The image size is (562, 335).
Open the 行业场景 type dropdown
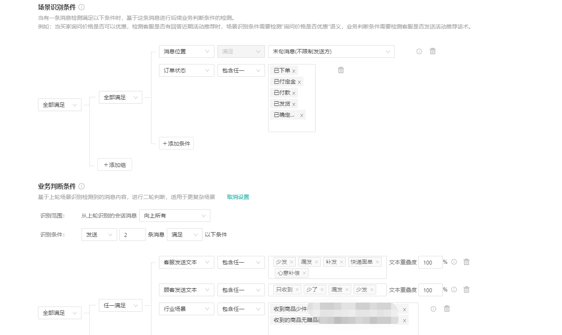pos(186,309)
